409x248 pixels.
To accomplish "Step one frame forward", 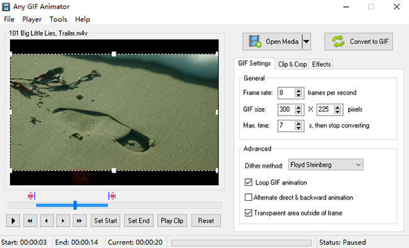I will tap(63, 220).
